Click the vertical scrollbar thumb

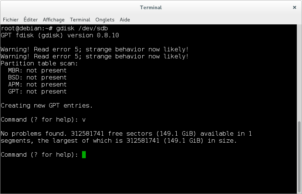[x=299, y=157]
